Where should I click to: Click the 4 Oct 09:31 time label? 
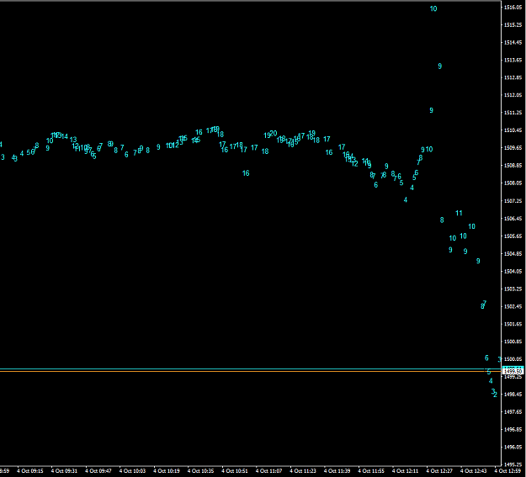[64, 471]
